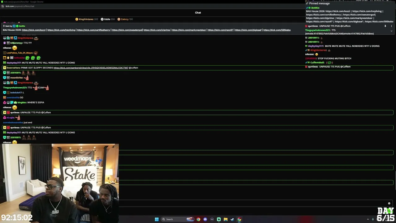Open trilljeremy's user profile
This screenshot has height=223, width=396.
16,43
